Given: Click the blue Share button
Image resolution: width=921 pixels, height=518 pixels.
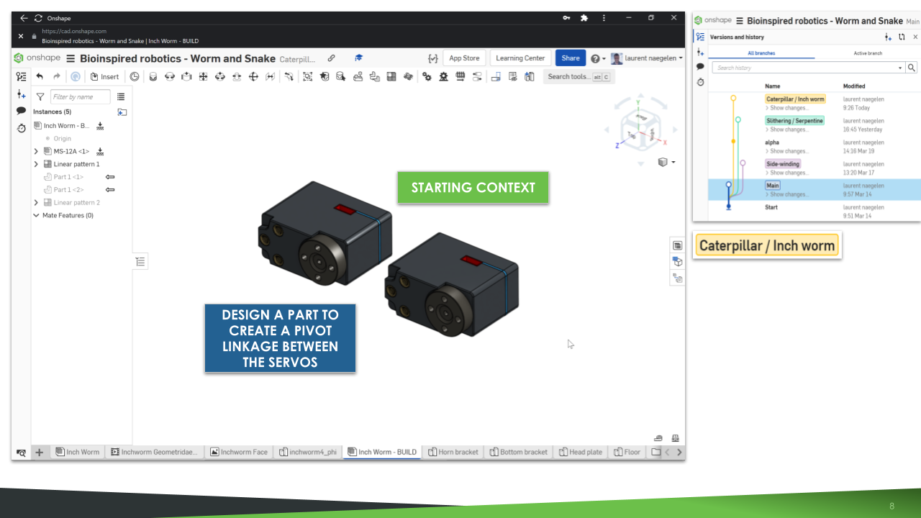Looking at the screenshot, I should (x=570, y=58).
